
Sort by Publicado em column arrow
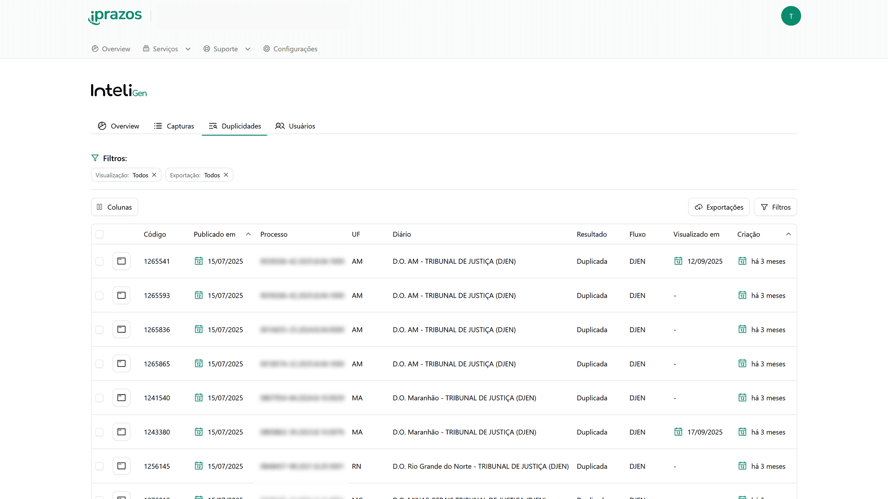click(248, 234)
